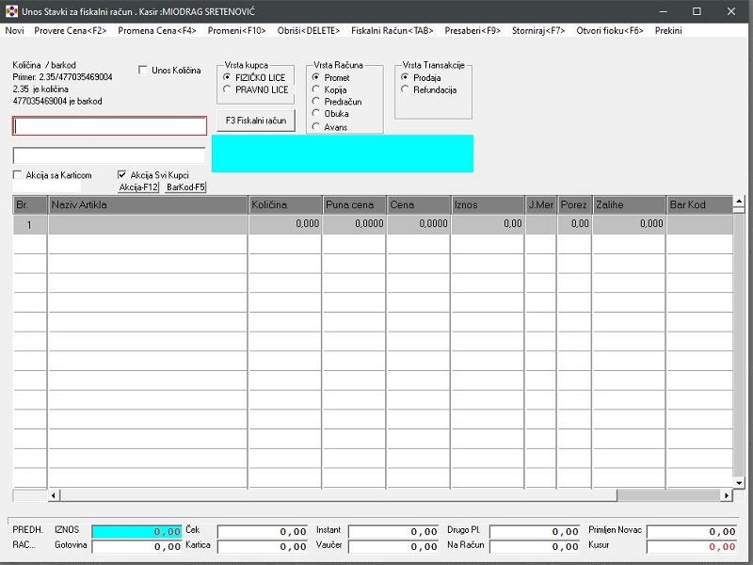This screenshot has width=753, height=565.
Task: Click the BarKod-F5 button
Action: pyautogui.click(x=185, y=187)
